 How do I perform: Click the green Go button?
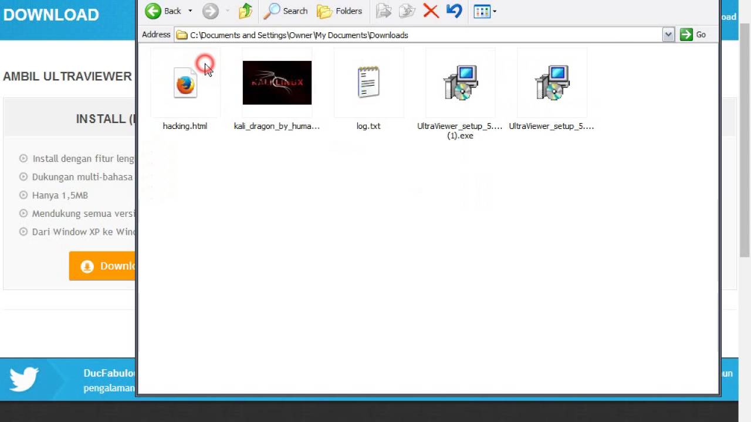(693, 35)
